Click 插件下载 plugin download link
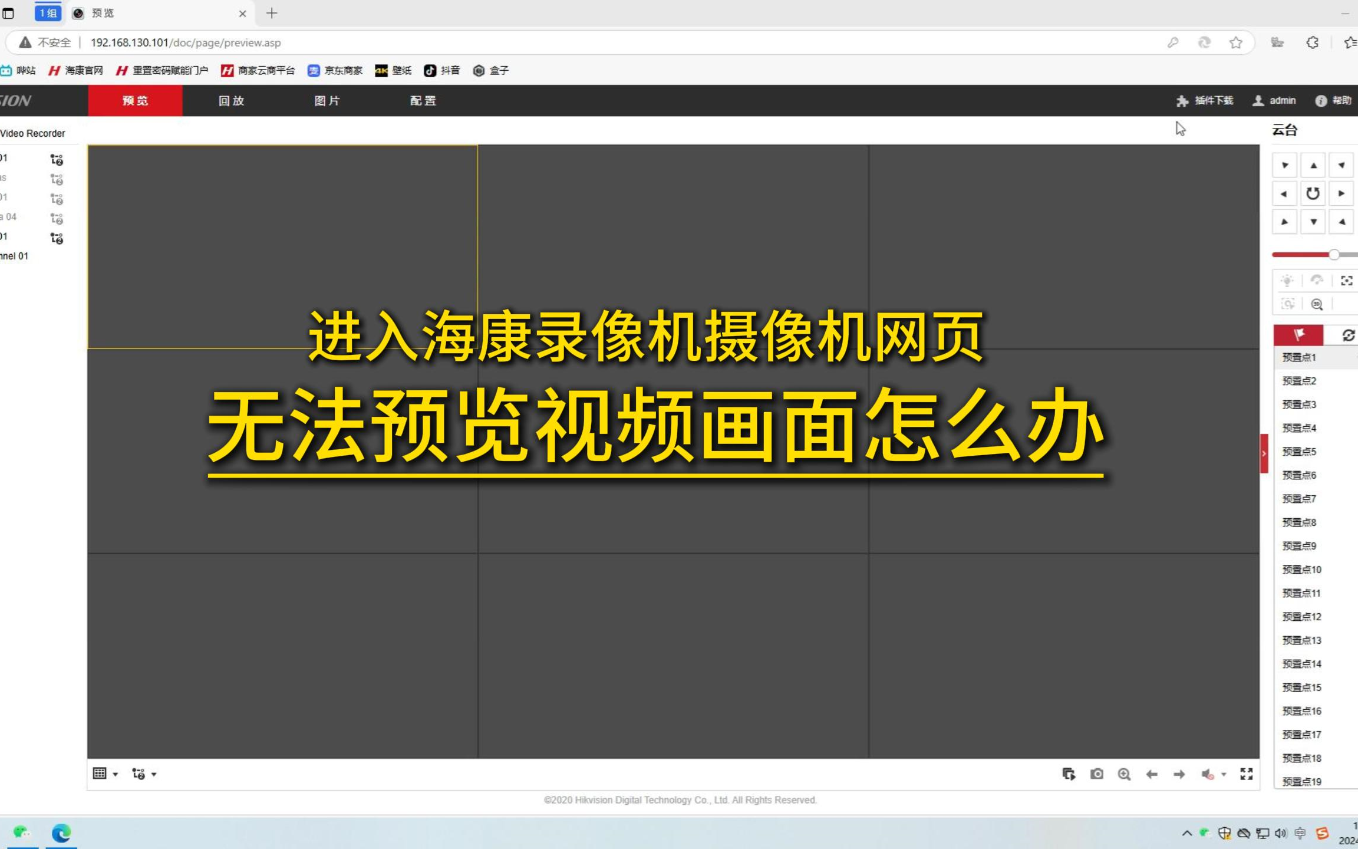The image size is (1358, 849). click(x=1205, y=101)
